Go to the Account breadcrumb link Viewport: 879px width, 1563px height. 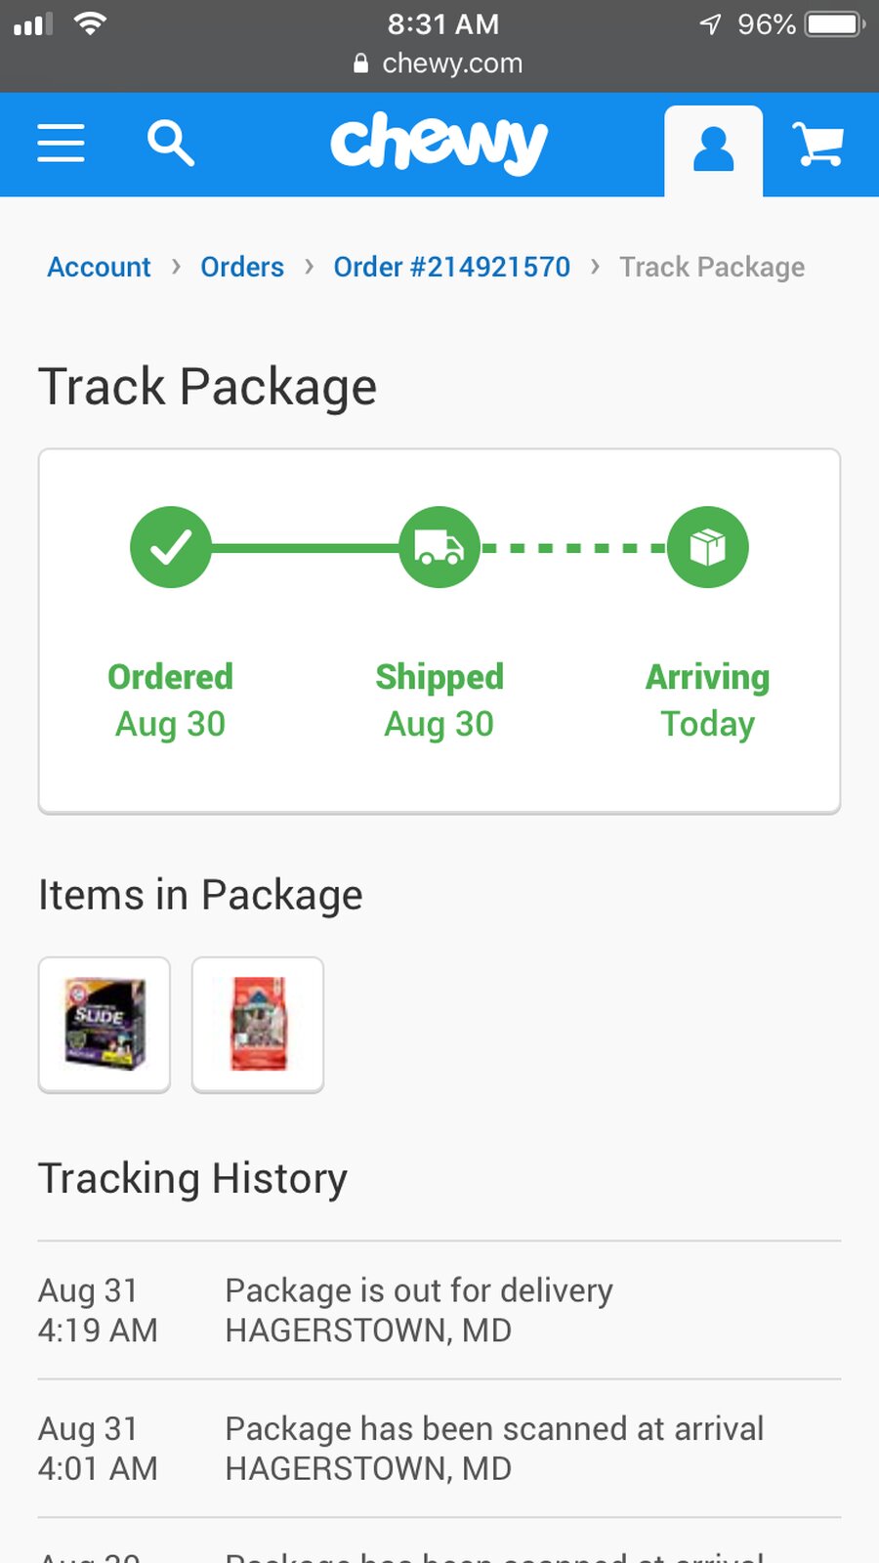pos(99,267)
